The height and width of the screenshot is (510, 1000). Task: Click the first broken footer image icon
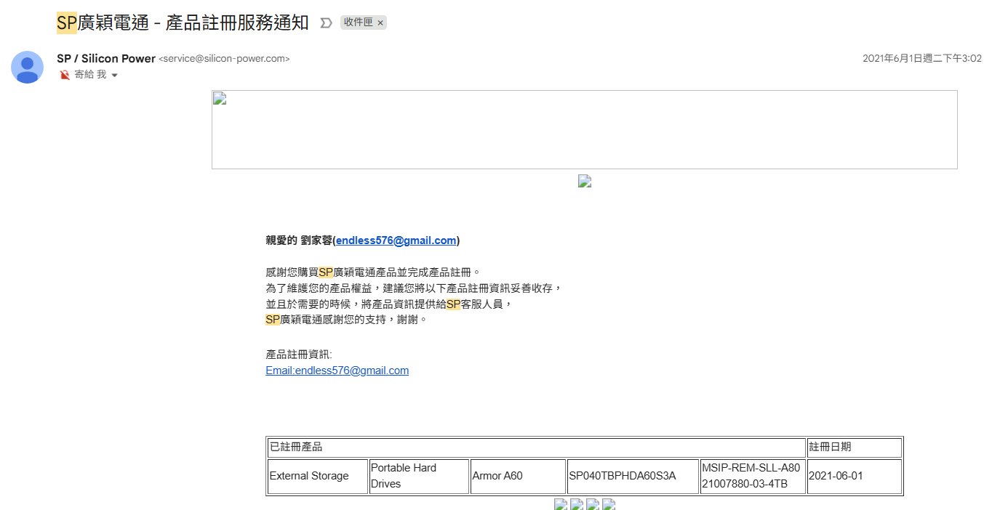point(561,504)
